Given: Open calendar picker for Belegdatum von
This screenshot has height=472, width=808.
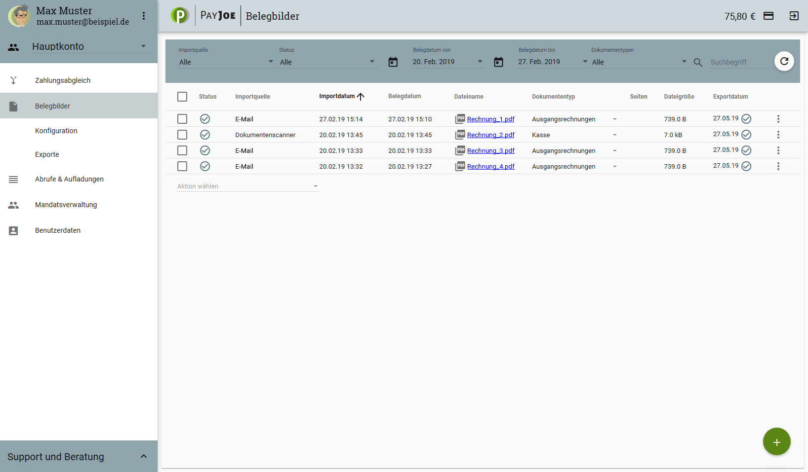Looking at the screenshot, I should pyautogui.click(x=393, y=62).
